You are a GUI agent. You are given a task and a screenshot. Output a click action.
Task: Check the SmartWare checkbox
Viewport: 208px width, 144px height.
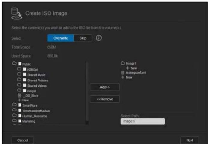coord(20,105)
